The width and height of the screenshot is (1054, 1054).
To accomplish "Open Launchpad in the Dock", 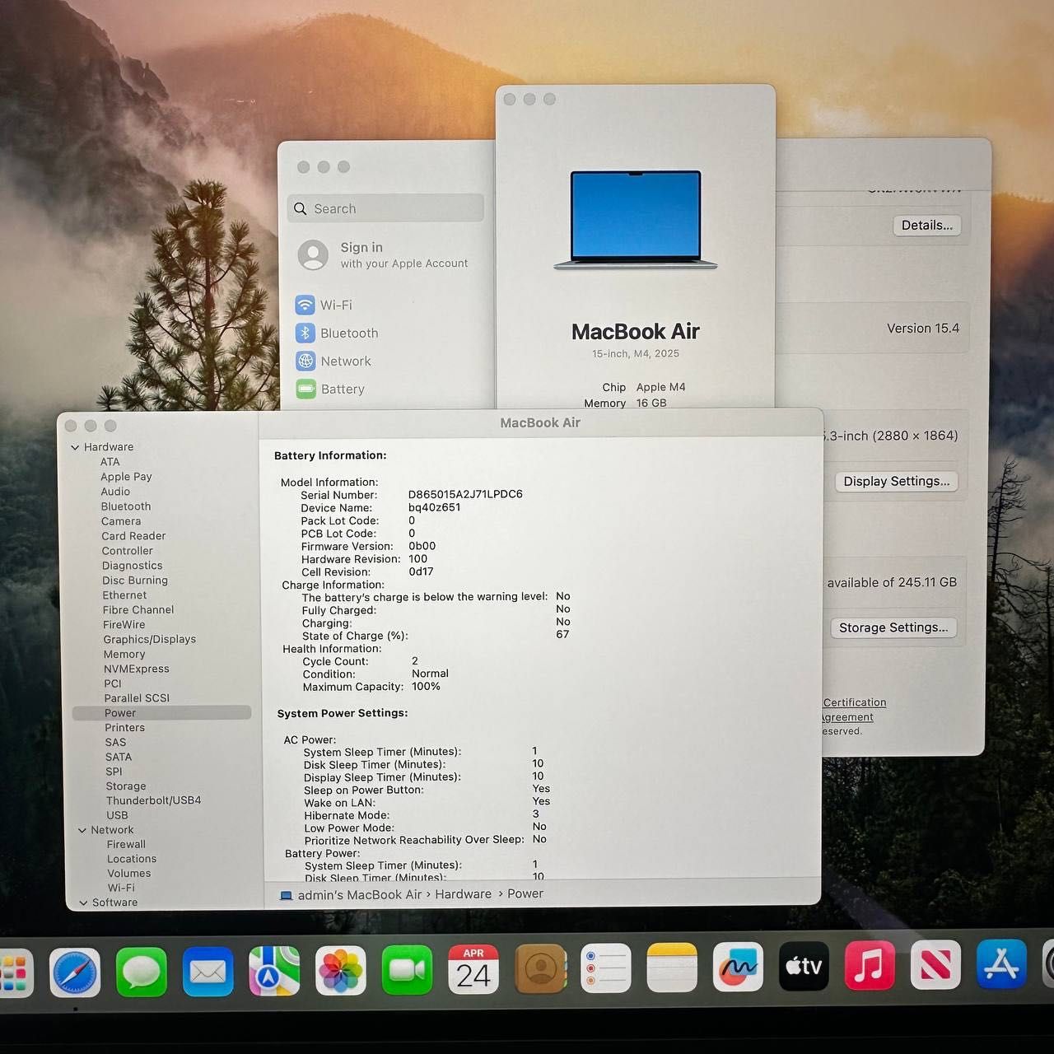I will (15, 972).
